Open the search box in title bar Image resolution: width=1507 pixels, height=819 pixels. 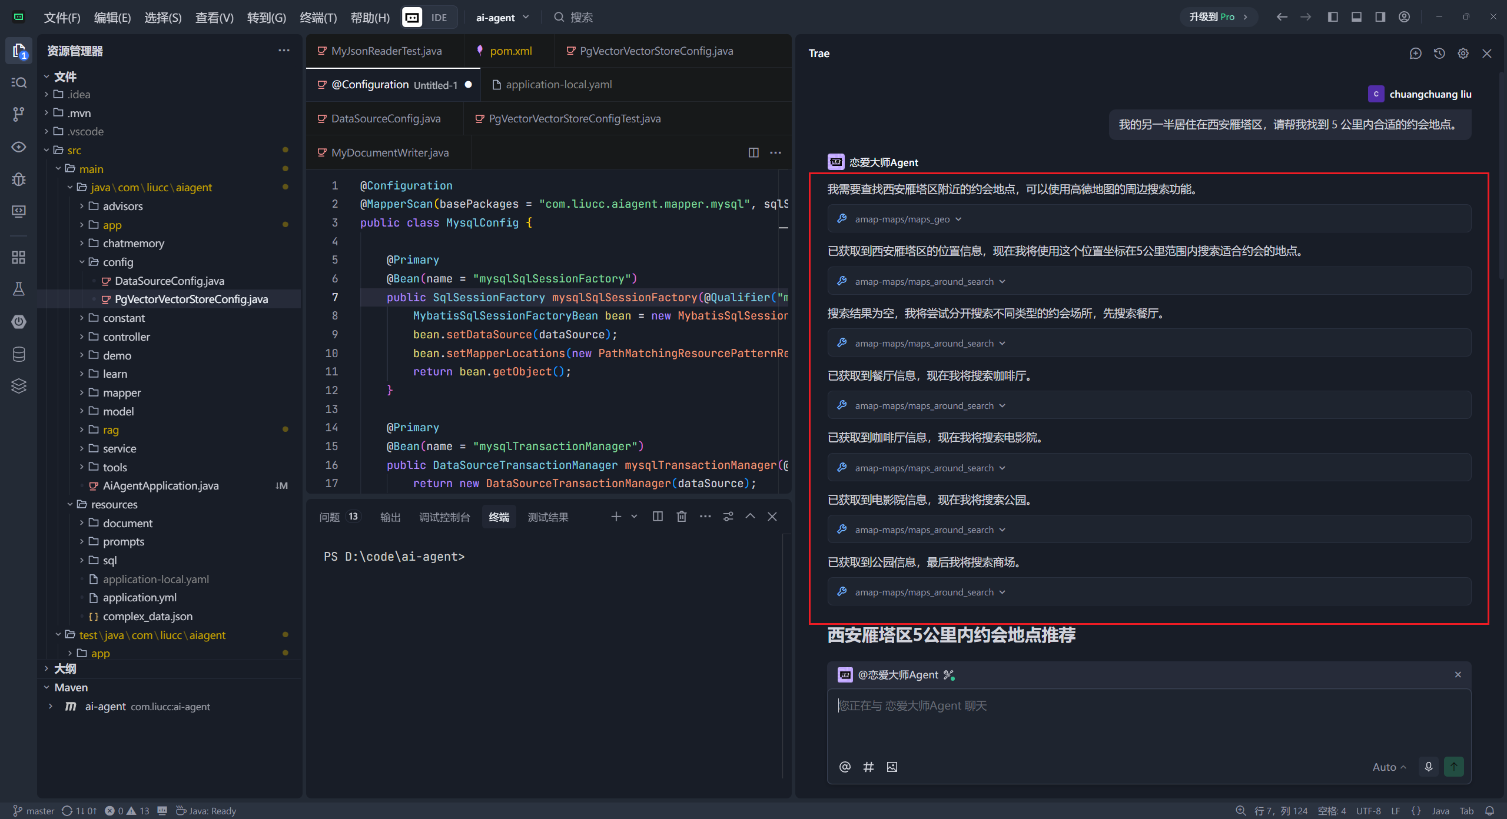[x=574, y=17]
